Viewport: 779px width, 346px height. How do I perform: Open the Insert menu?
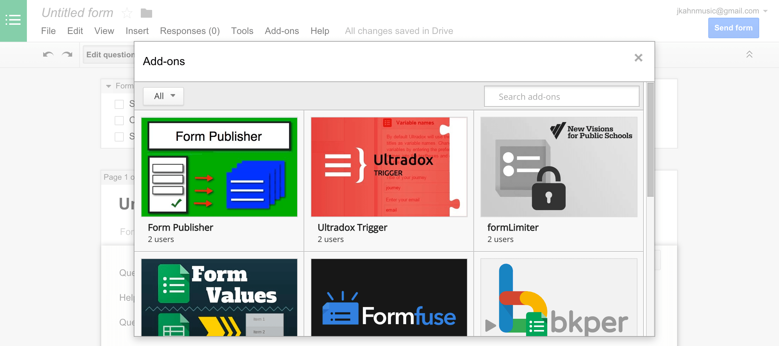coord(137,31)
